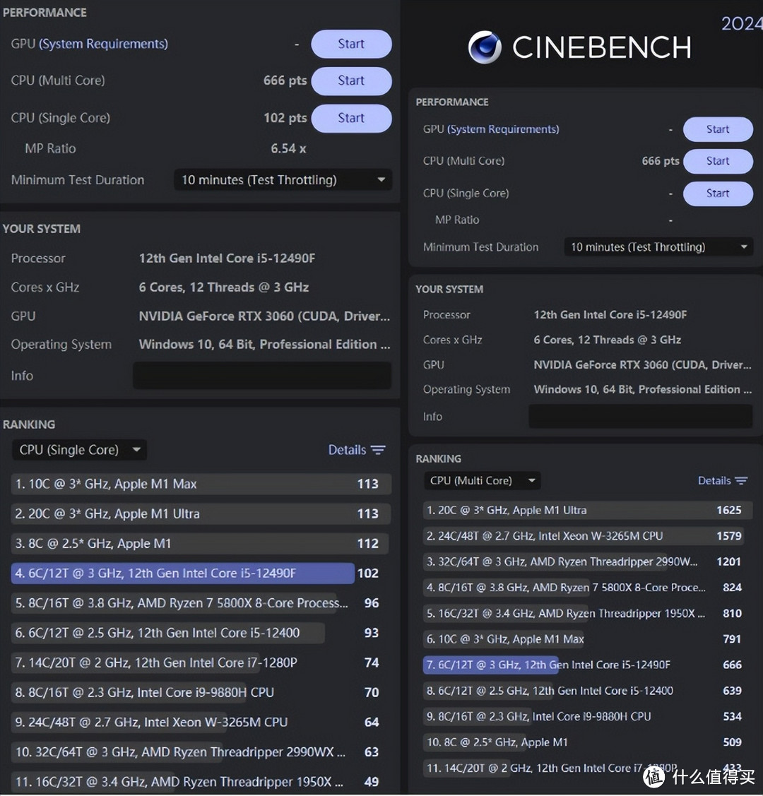Open the Details link in Multi Core ranking
This screenshot has width=763, height=796.
(x=714, y=481)
